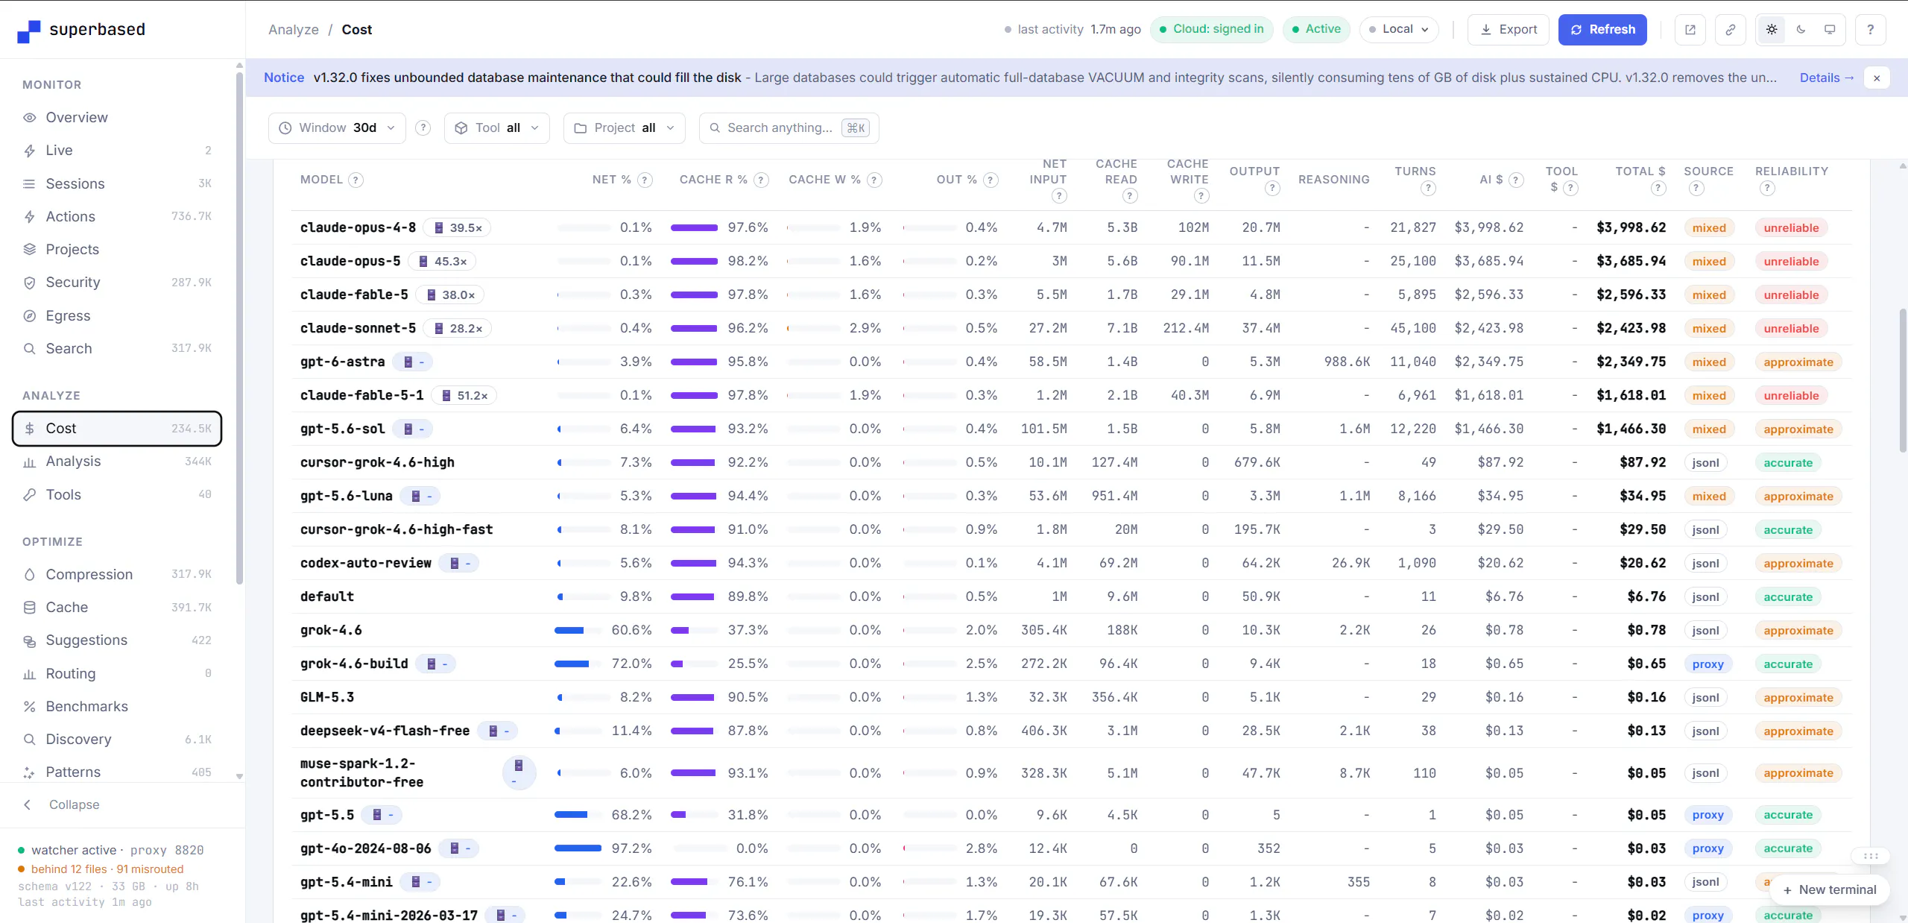Click help icon beside OUT % header
The image size is (1908, 923).
pyautogui.click(x=991, y=180)
